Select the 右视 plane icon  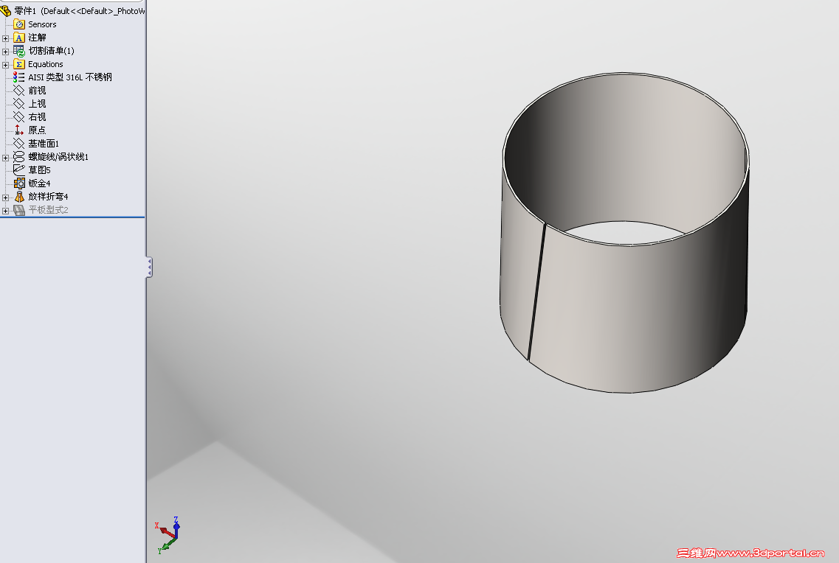18,117
